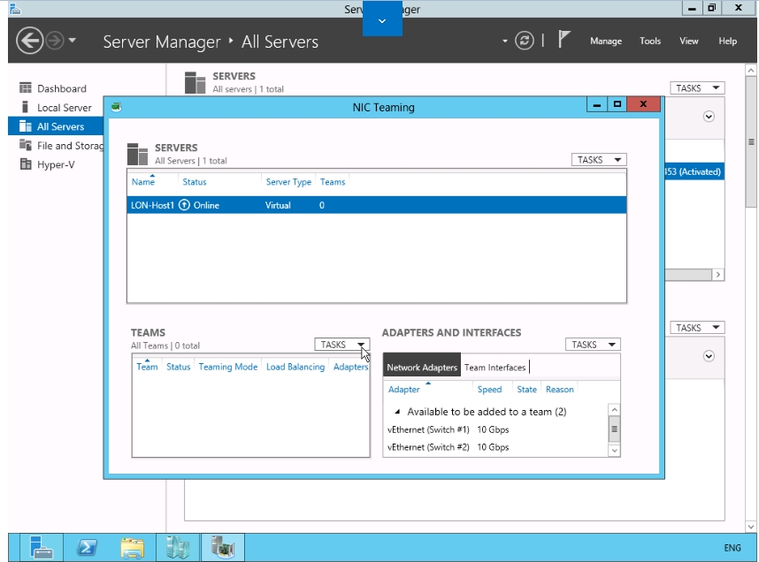Sort teams by Teaming Mode column
This screenshot has width=759, height=562.
(227, 367)
